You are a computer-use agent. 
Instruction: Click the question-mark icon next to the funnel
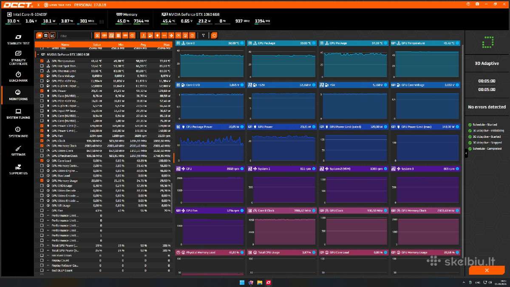coord(193,36)
